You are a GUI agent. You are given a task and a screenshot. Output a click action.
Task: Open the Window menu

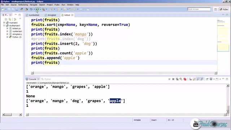pos(70,5)
